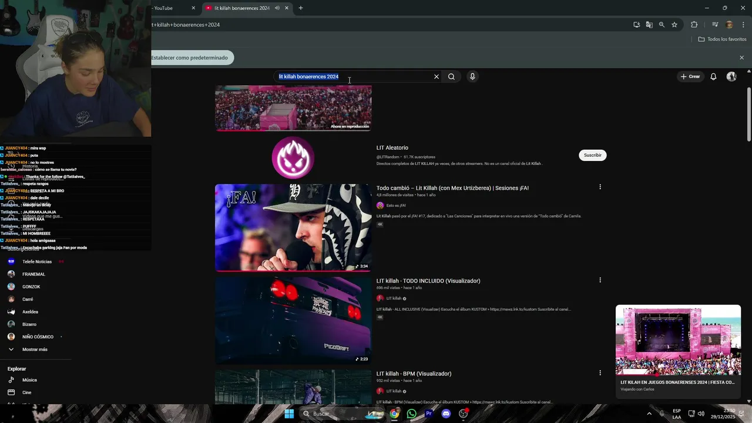This screenshot has width=752, height=423.
Task: Open WhatsApp from the taskbar
Action: coord(411,414)
